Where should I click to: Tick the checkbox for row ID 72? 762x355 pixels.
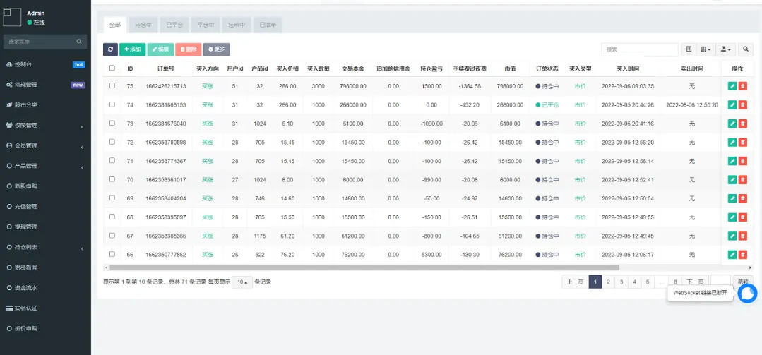[112, 142]
